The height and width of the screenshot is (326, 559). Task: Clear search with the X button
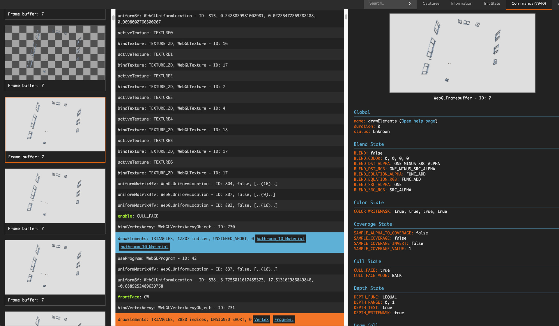(x=410, y=3)
